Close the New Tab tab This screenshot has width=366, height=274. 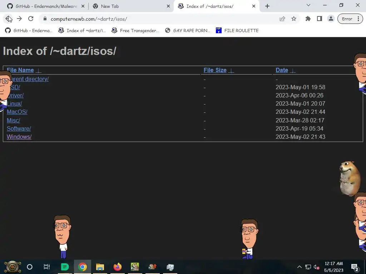[168, 6]
